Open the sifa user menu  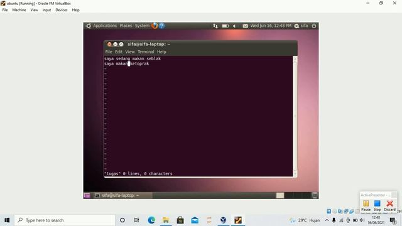coord(301,26)
